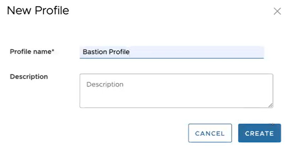The image size is (286, 150).
Task: Place cursor in "Bastion Profile" text
Action: (106, 52)
